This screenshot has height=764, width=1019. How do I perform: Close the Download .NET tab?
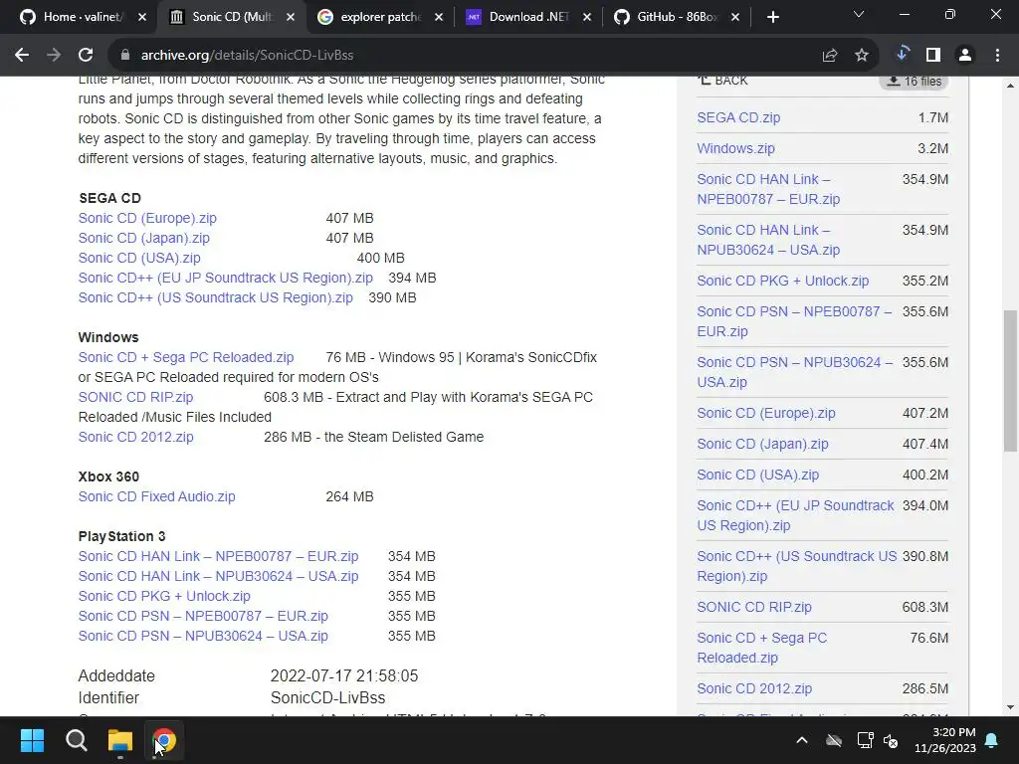pos(587,17)
